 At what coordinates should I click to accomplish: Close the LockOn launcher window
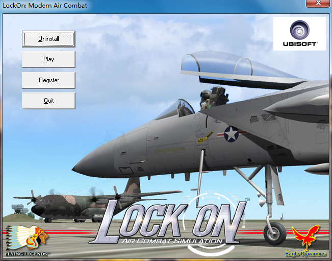tap(318, 3)
